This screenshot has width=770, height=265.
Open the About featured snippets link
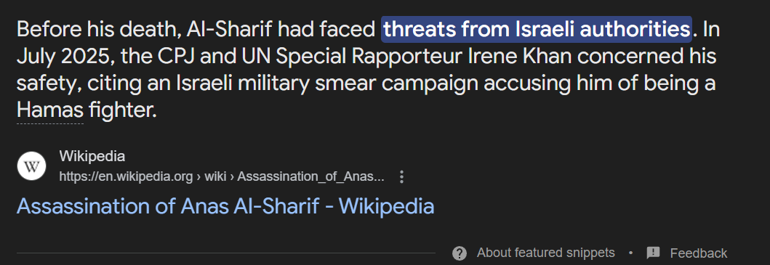545,253
